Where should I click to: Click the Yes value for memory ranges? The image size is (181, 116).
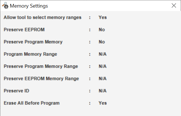(x=103, y=17)
